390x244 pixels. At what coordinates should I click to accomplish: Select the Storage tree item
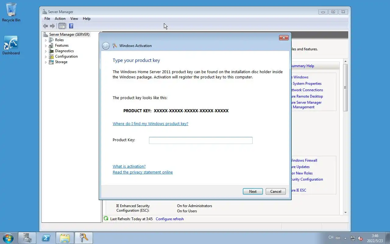click(61, 62)
